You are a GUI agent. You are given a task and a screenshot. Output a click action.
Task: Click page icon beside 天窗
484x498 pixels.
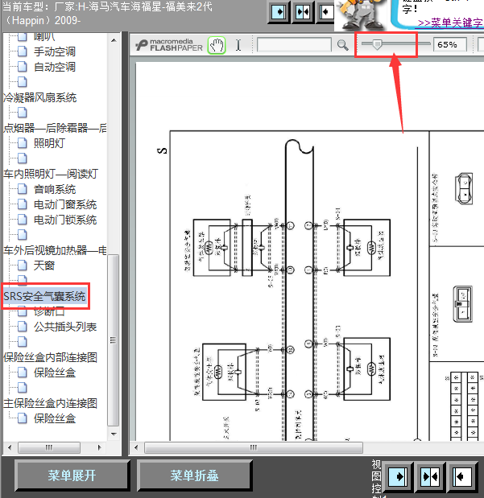(23, 265)
